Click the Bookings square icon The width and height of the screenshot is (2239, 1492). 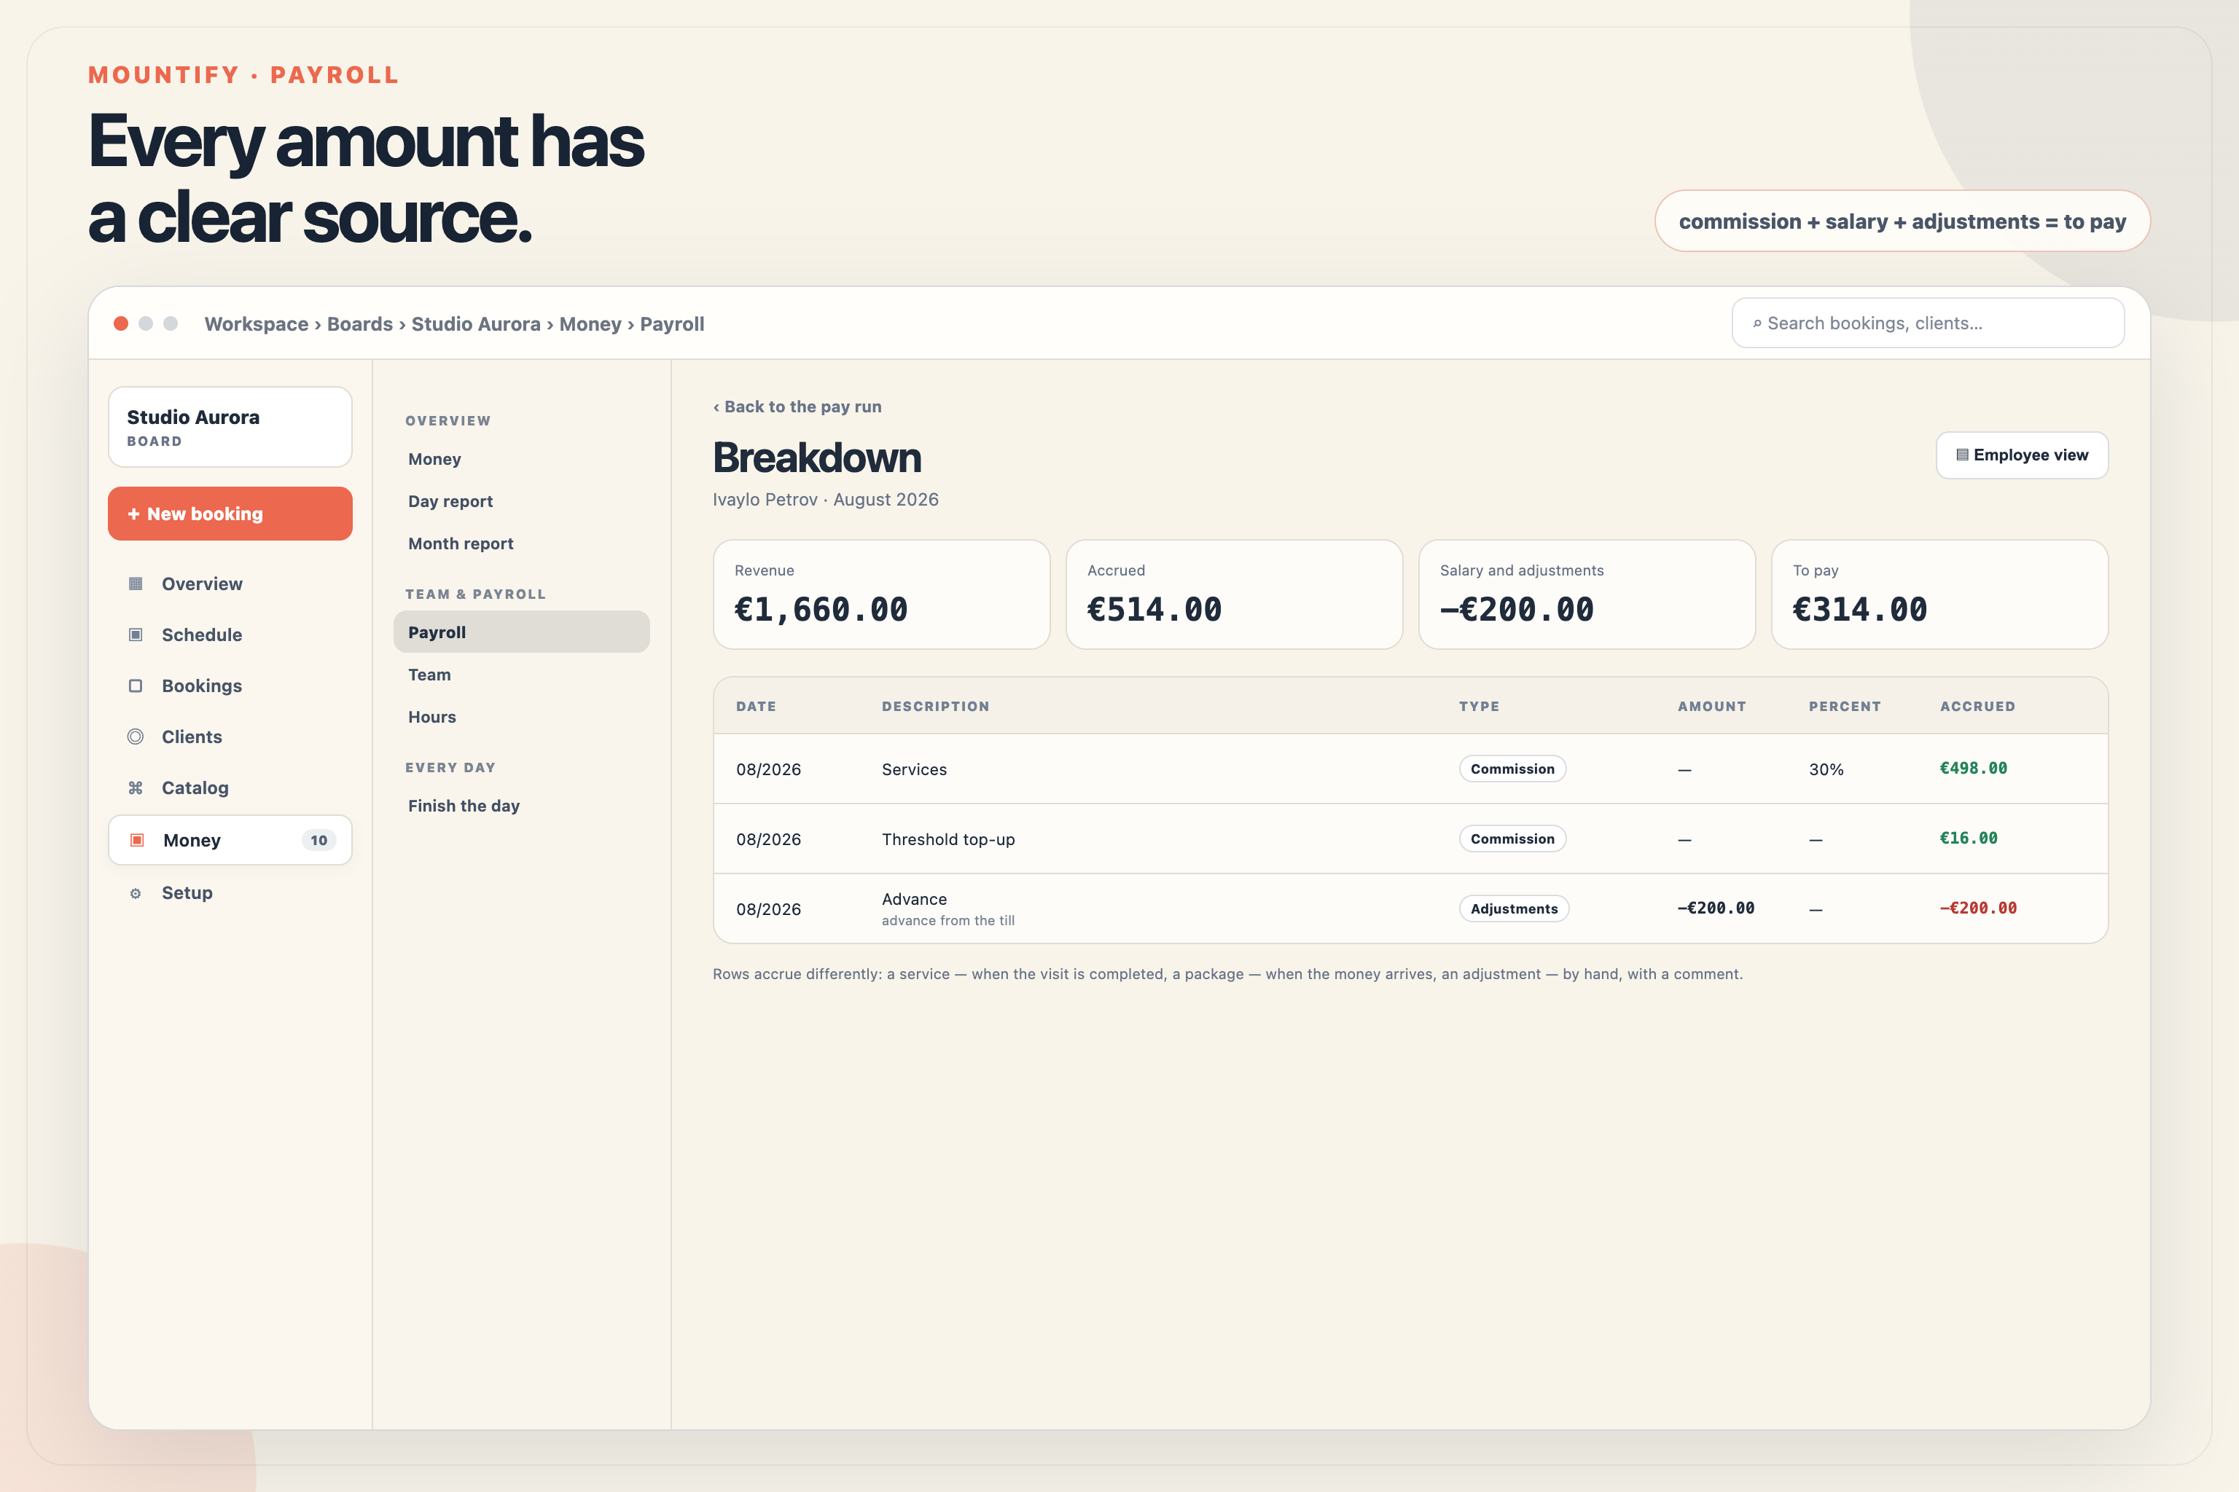coord(135,686)
